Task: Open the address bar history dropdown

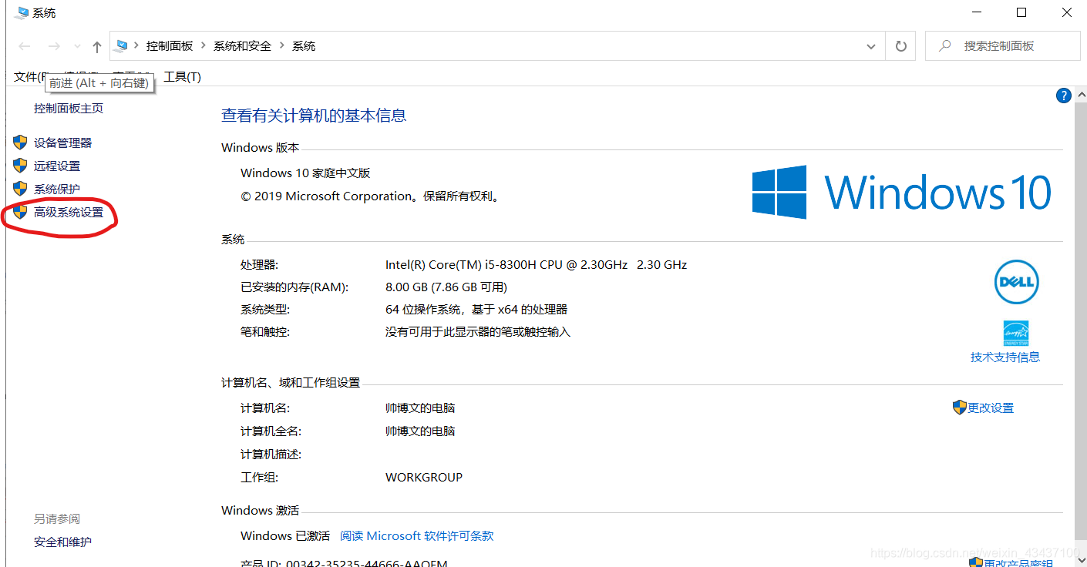Action: pos(871,46)
